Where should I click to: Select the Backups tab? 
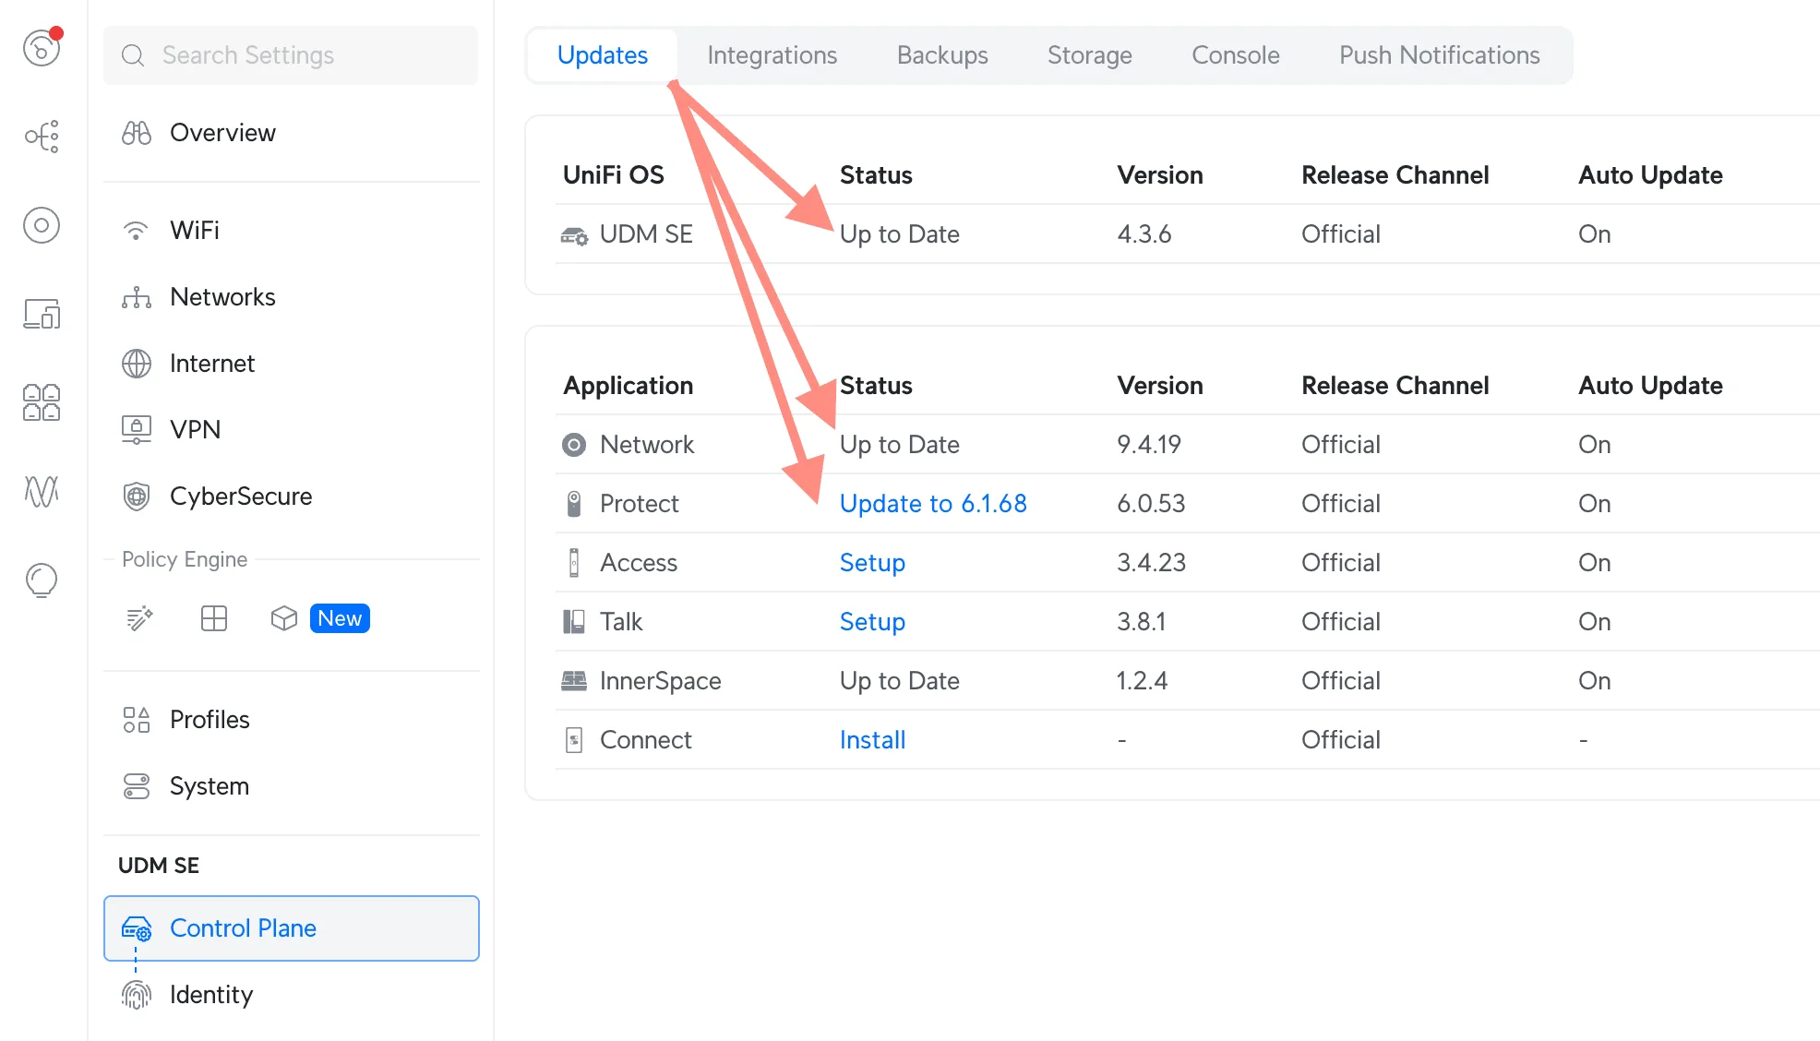[x=942, y=54]
